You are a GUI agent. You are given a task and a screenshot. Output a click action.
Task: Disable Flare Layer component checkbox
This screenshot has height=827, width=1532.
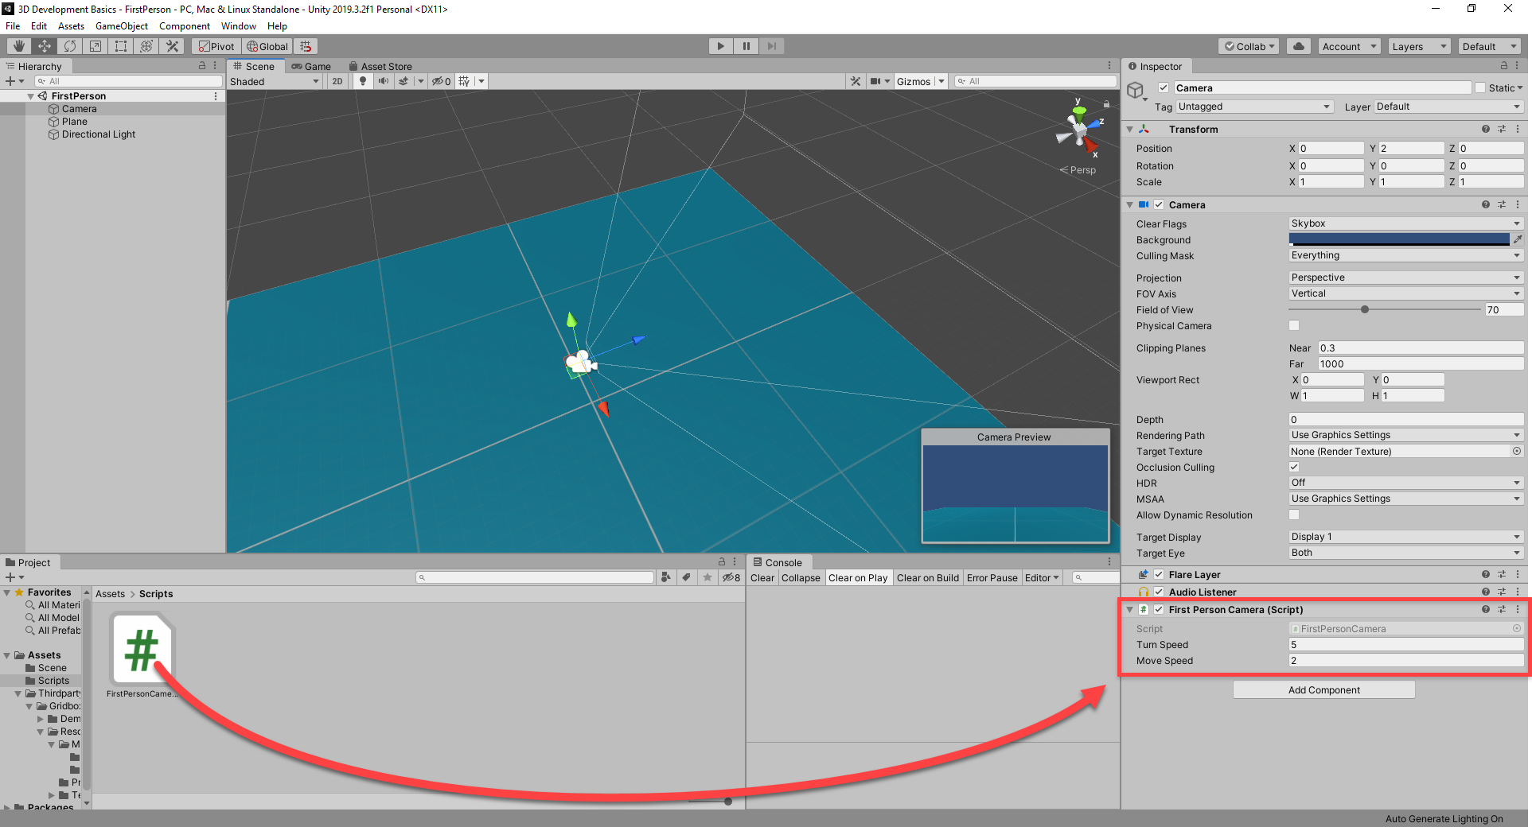[1159, 574]
